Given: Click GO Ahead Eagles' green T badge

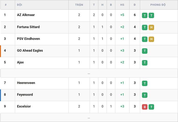Looking at the screenshot, I should (x=145, y=51).
